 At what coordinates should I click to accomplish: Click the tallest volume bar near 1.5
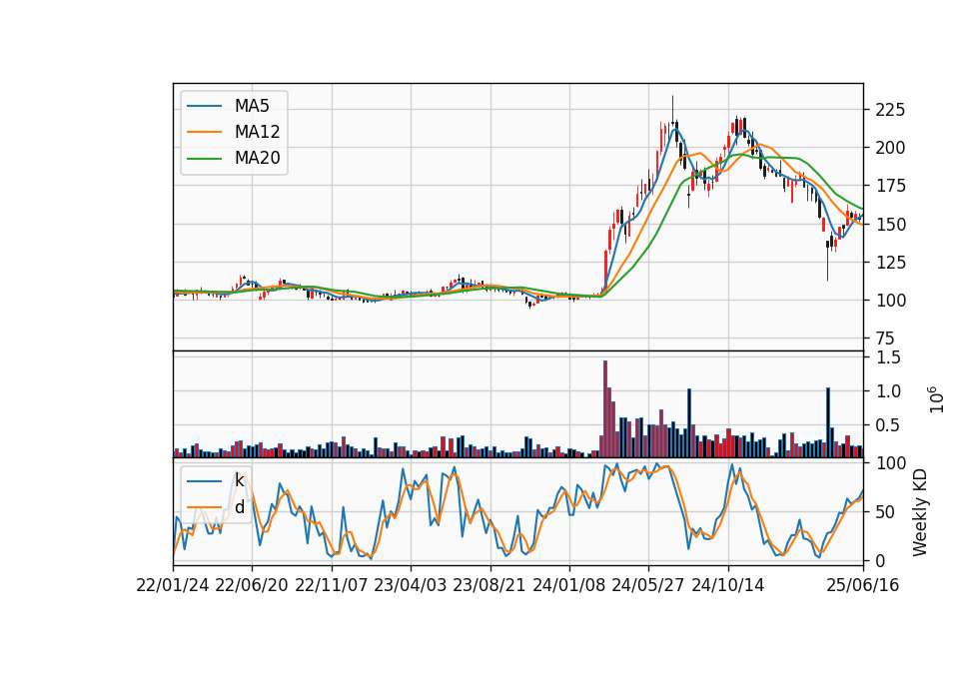[x=605, y=409]
